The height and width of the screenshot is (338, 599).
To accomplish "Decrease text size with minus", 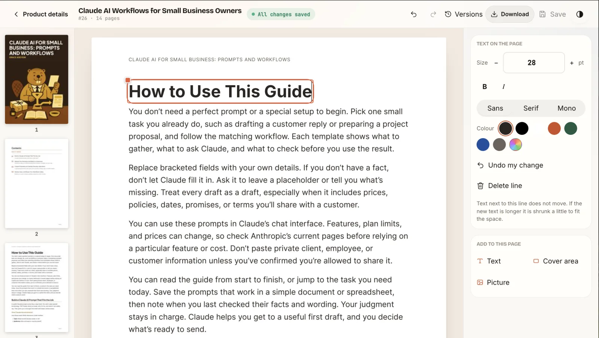I will (x=496, y=63).
